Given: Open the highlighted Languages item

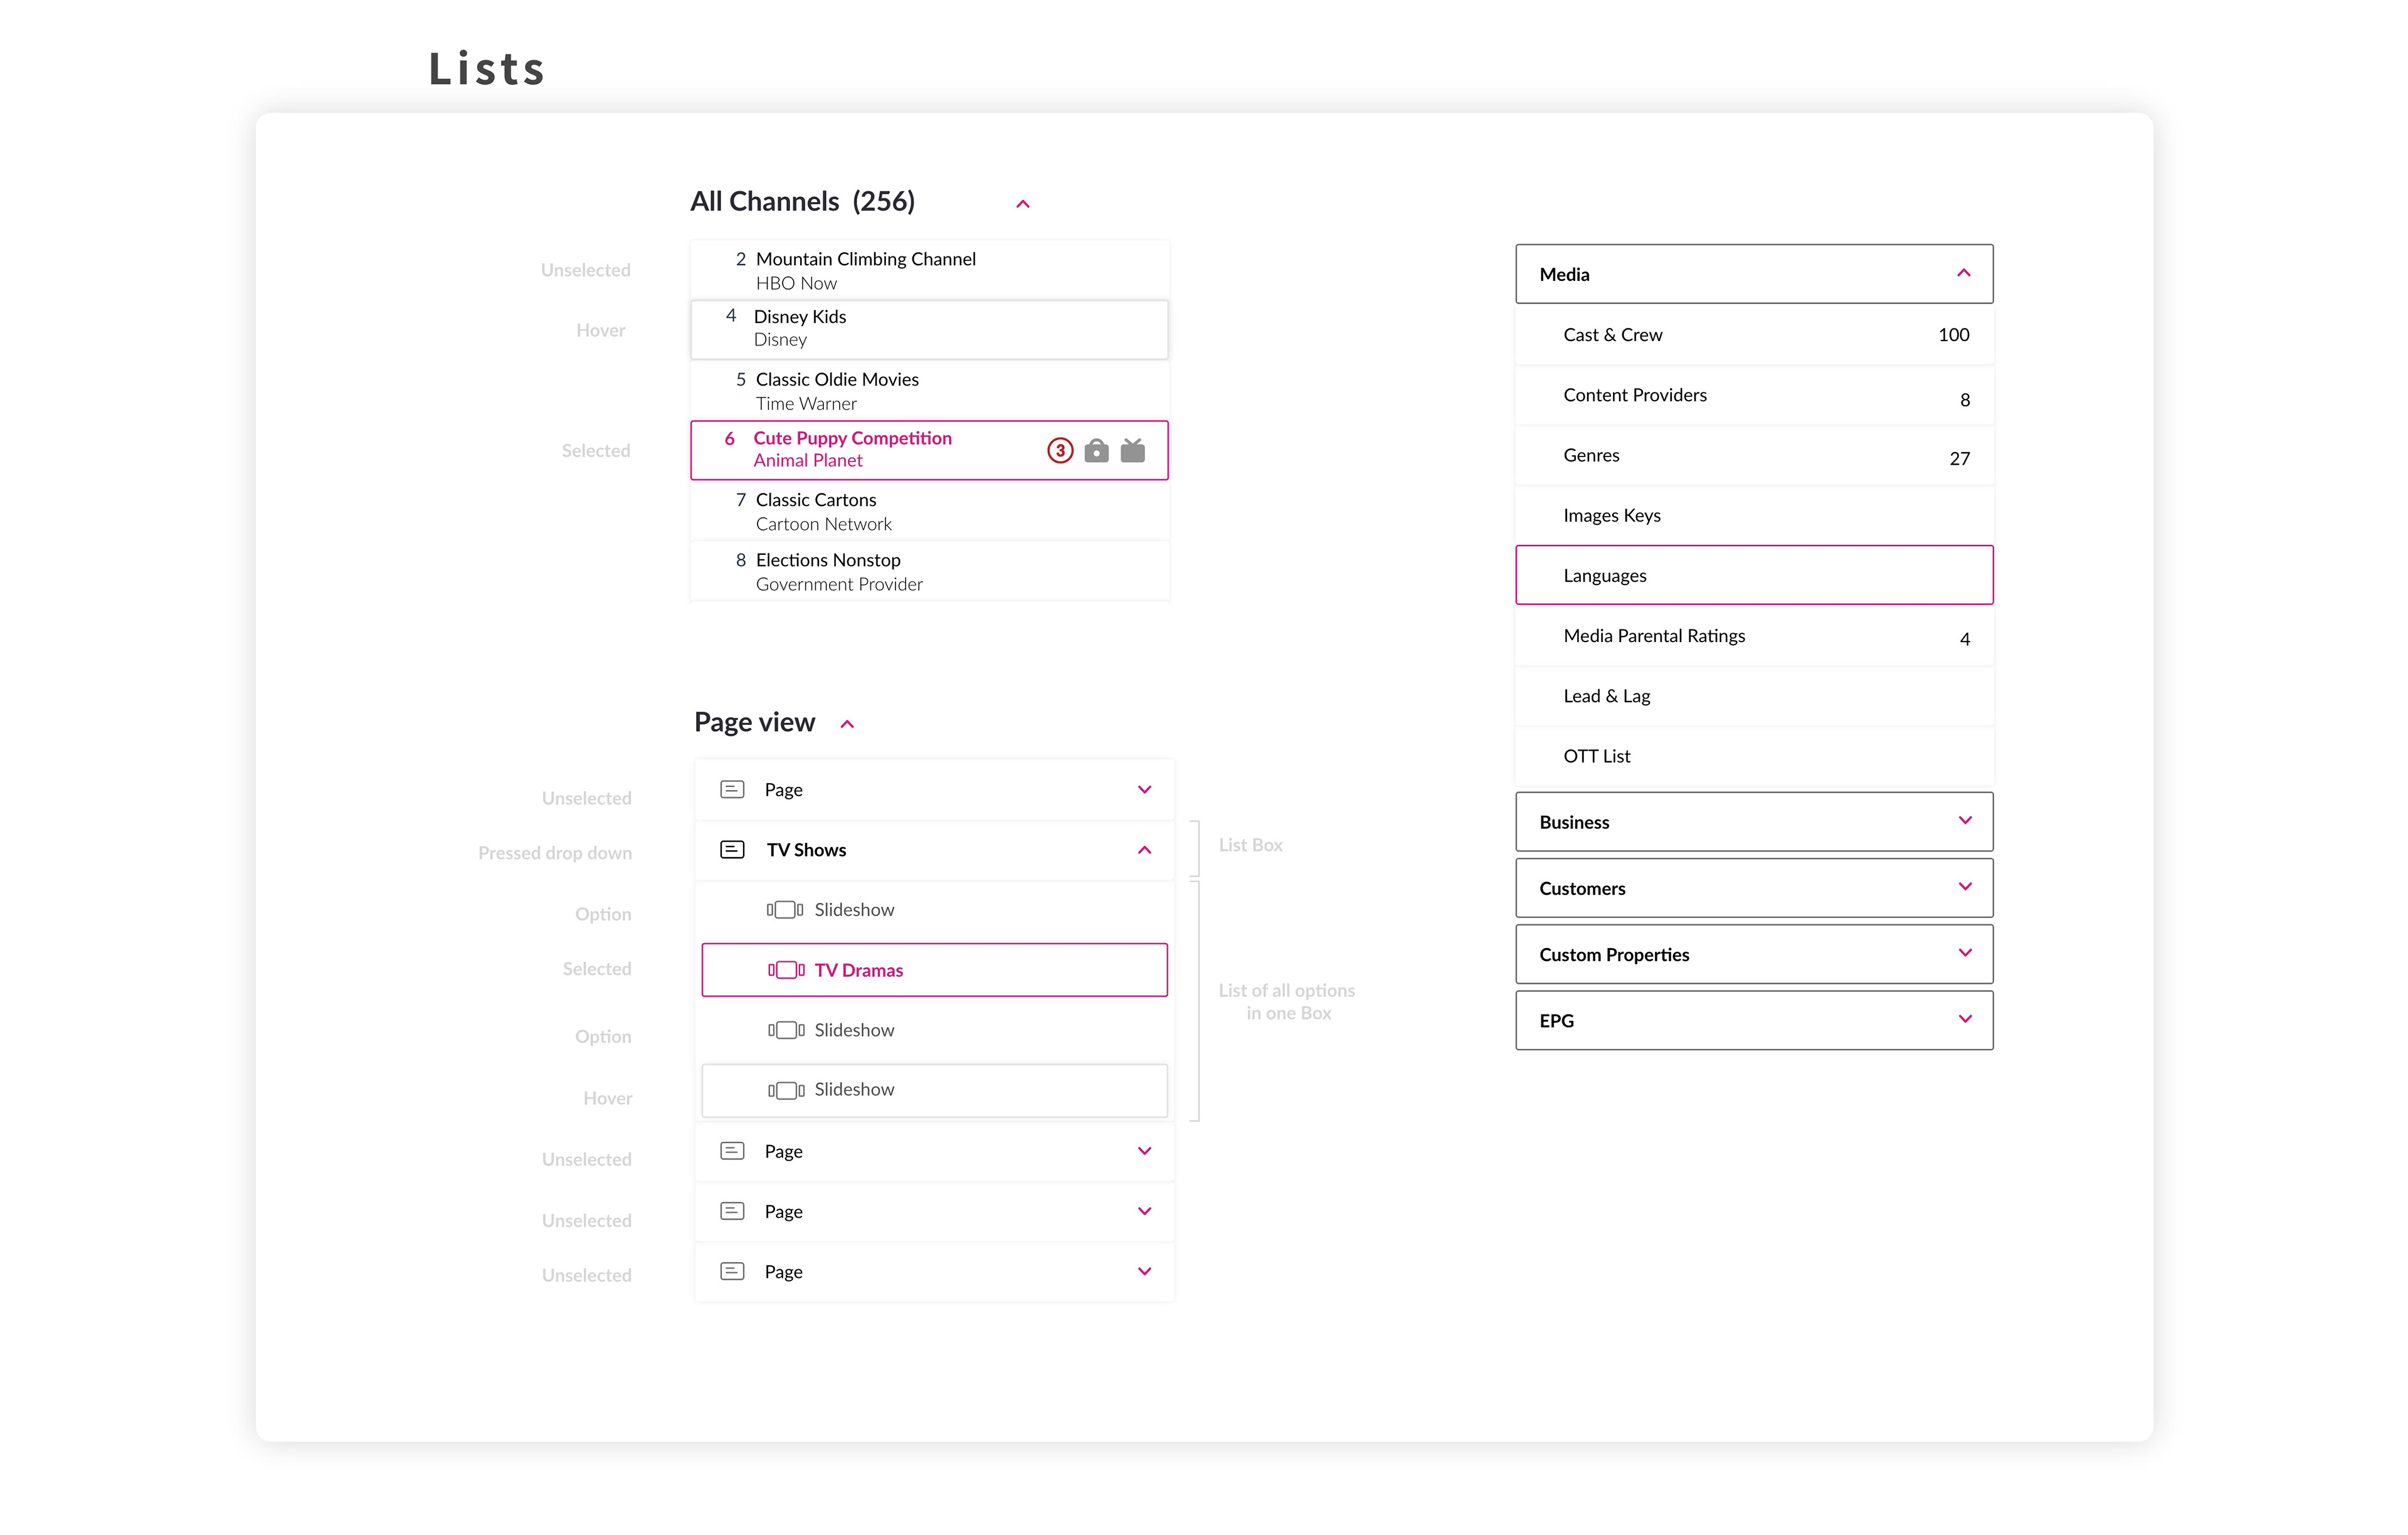Looking at the screenshot, I should pos(1753,575).
